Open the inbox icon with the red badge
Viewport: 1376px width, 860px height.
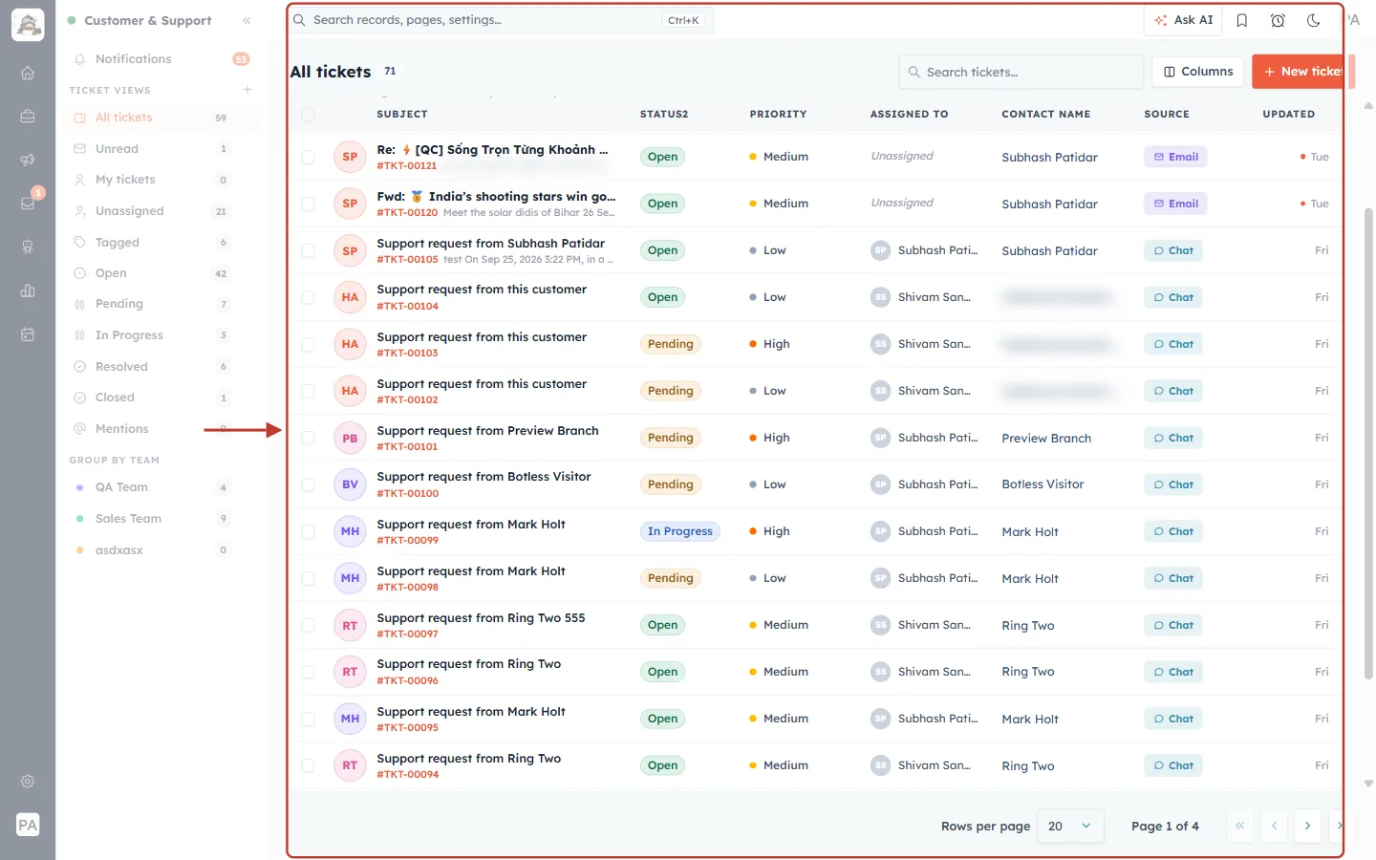pyautogui.click(x=28, y=204)
